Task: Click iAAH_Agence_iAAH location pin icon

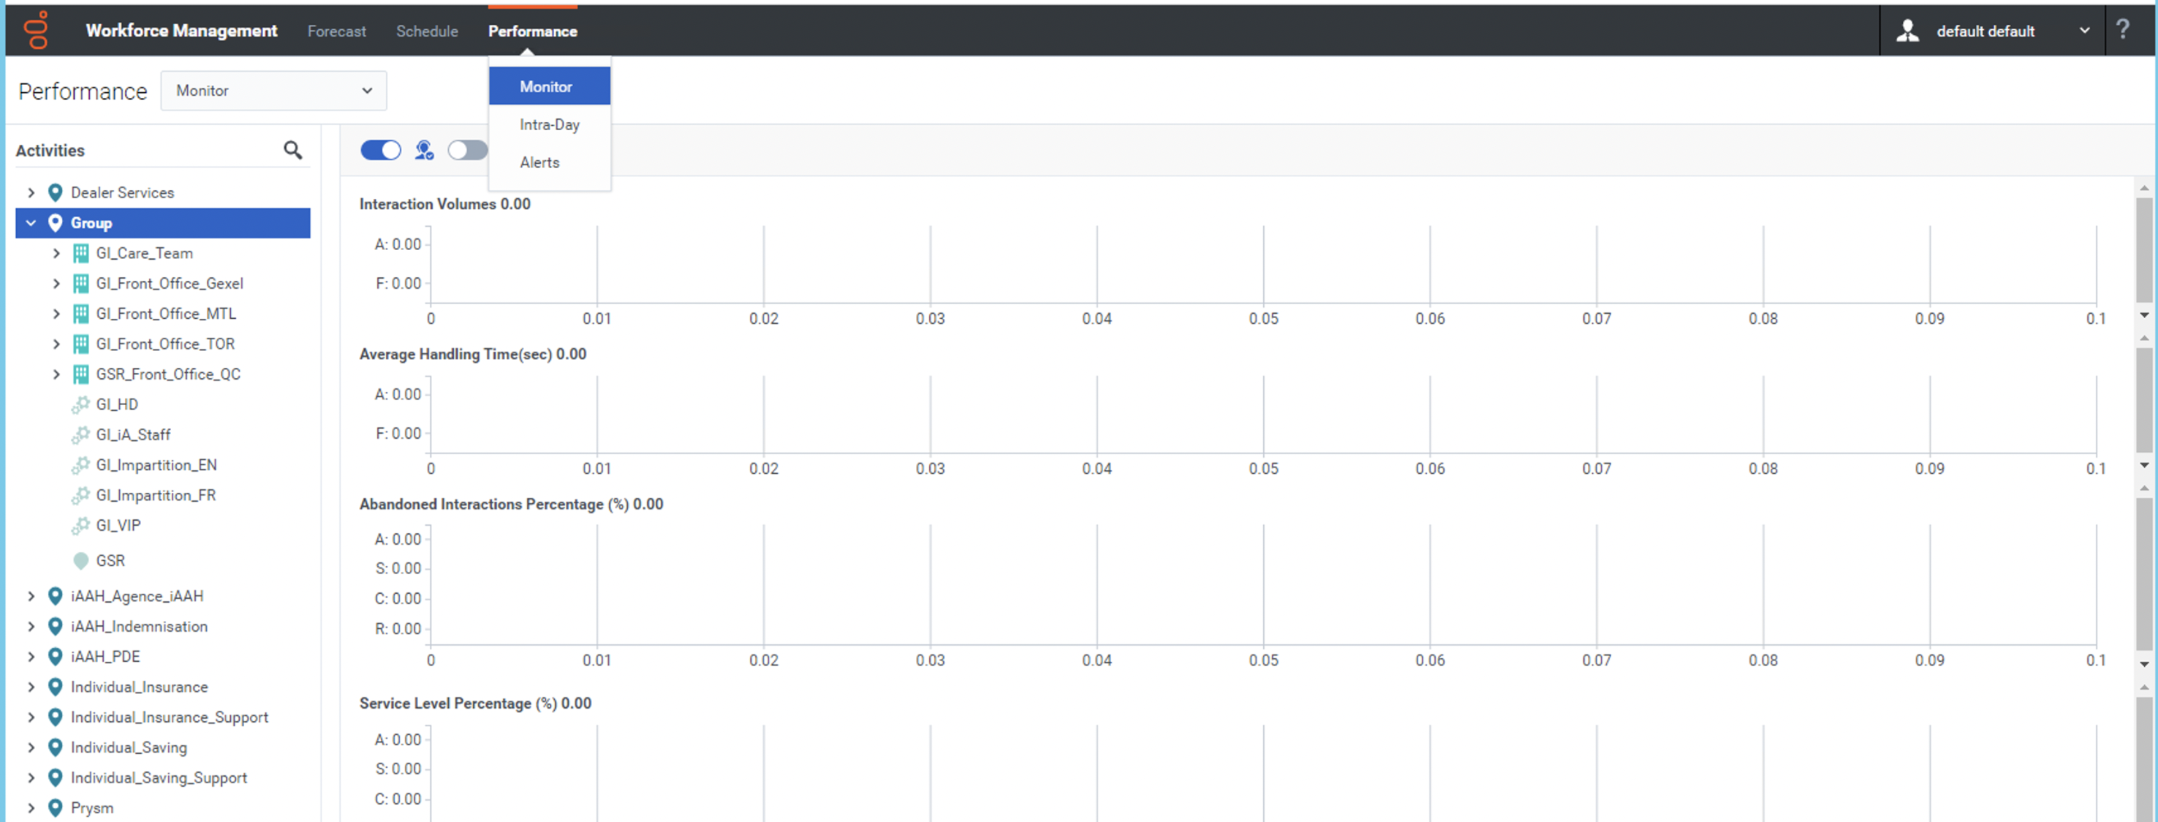Action: pos(56,596)
